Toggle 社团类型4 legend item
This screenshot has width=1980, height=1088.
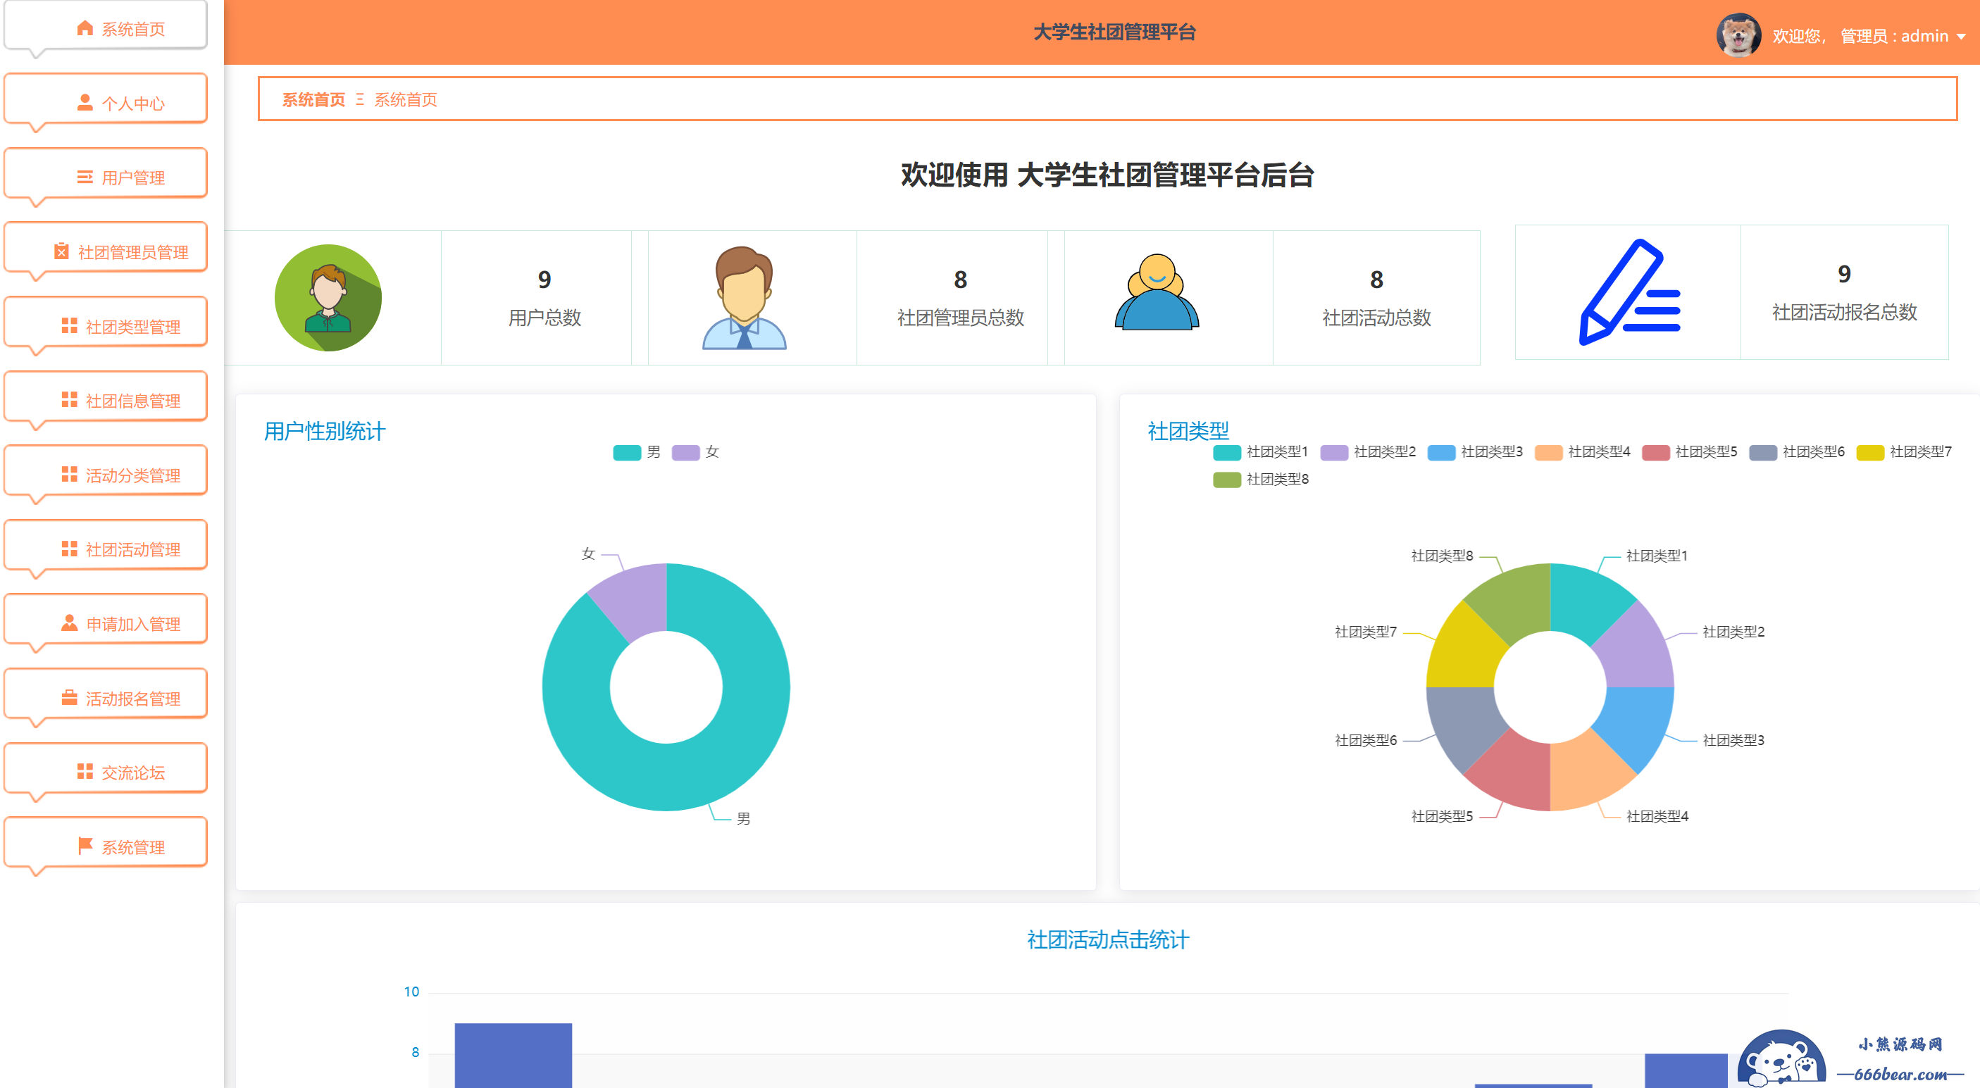pyautogui.click(x=1582, y=452)
